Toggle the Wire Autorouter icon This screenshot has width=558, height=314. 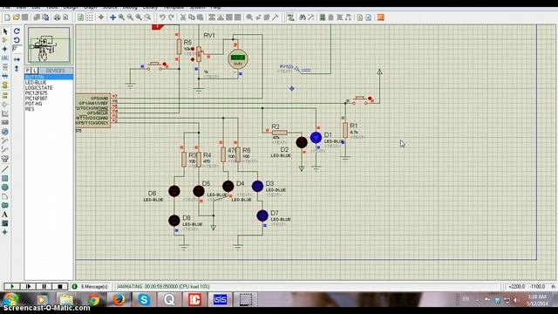click(x=290, y=17)
